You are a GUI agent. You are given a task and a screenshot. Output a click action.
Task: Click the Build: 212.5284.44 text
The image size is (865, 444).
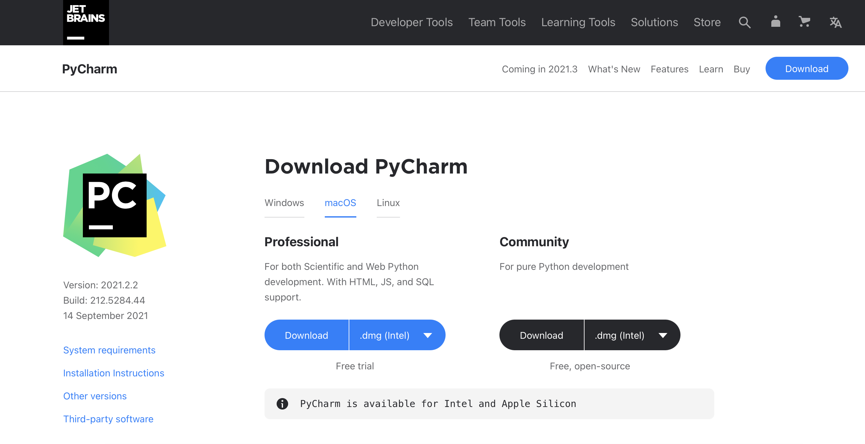(x=104, y=300)
